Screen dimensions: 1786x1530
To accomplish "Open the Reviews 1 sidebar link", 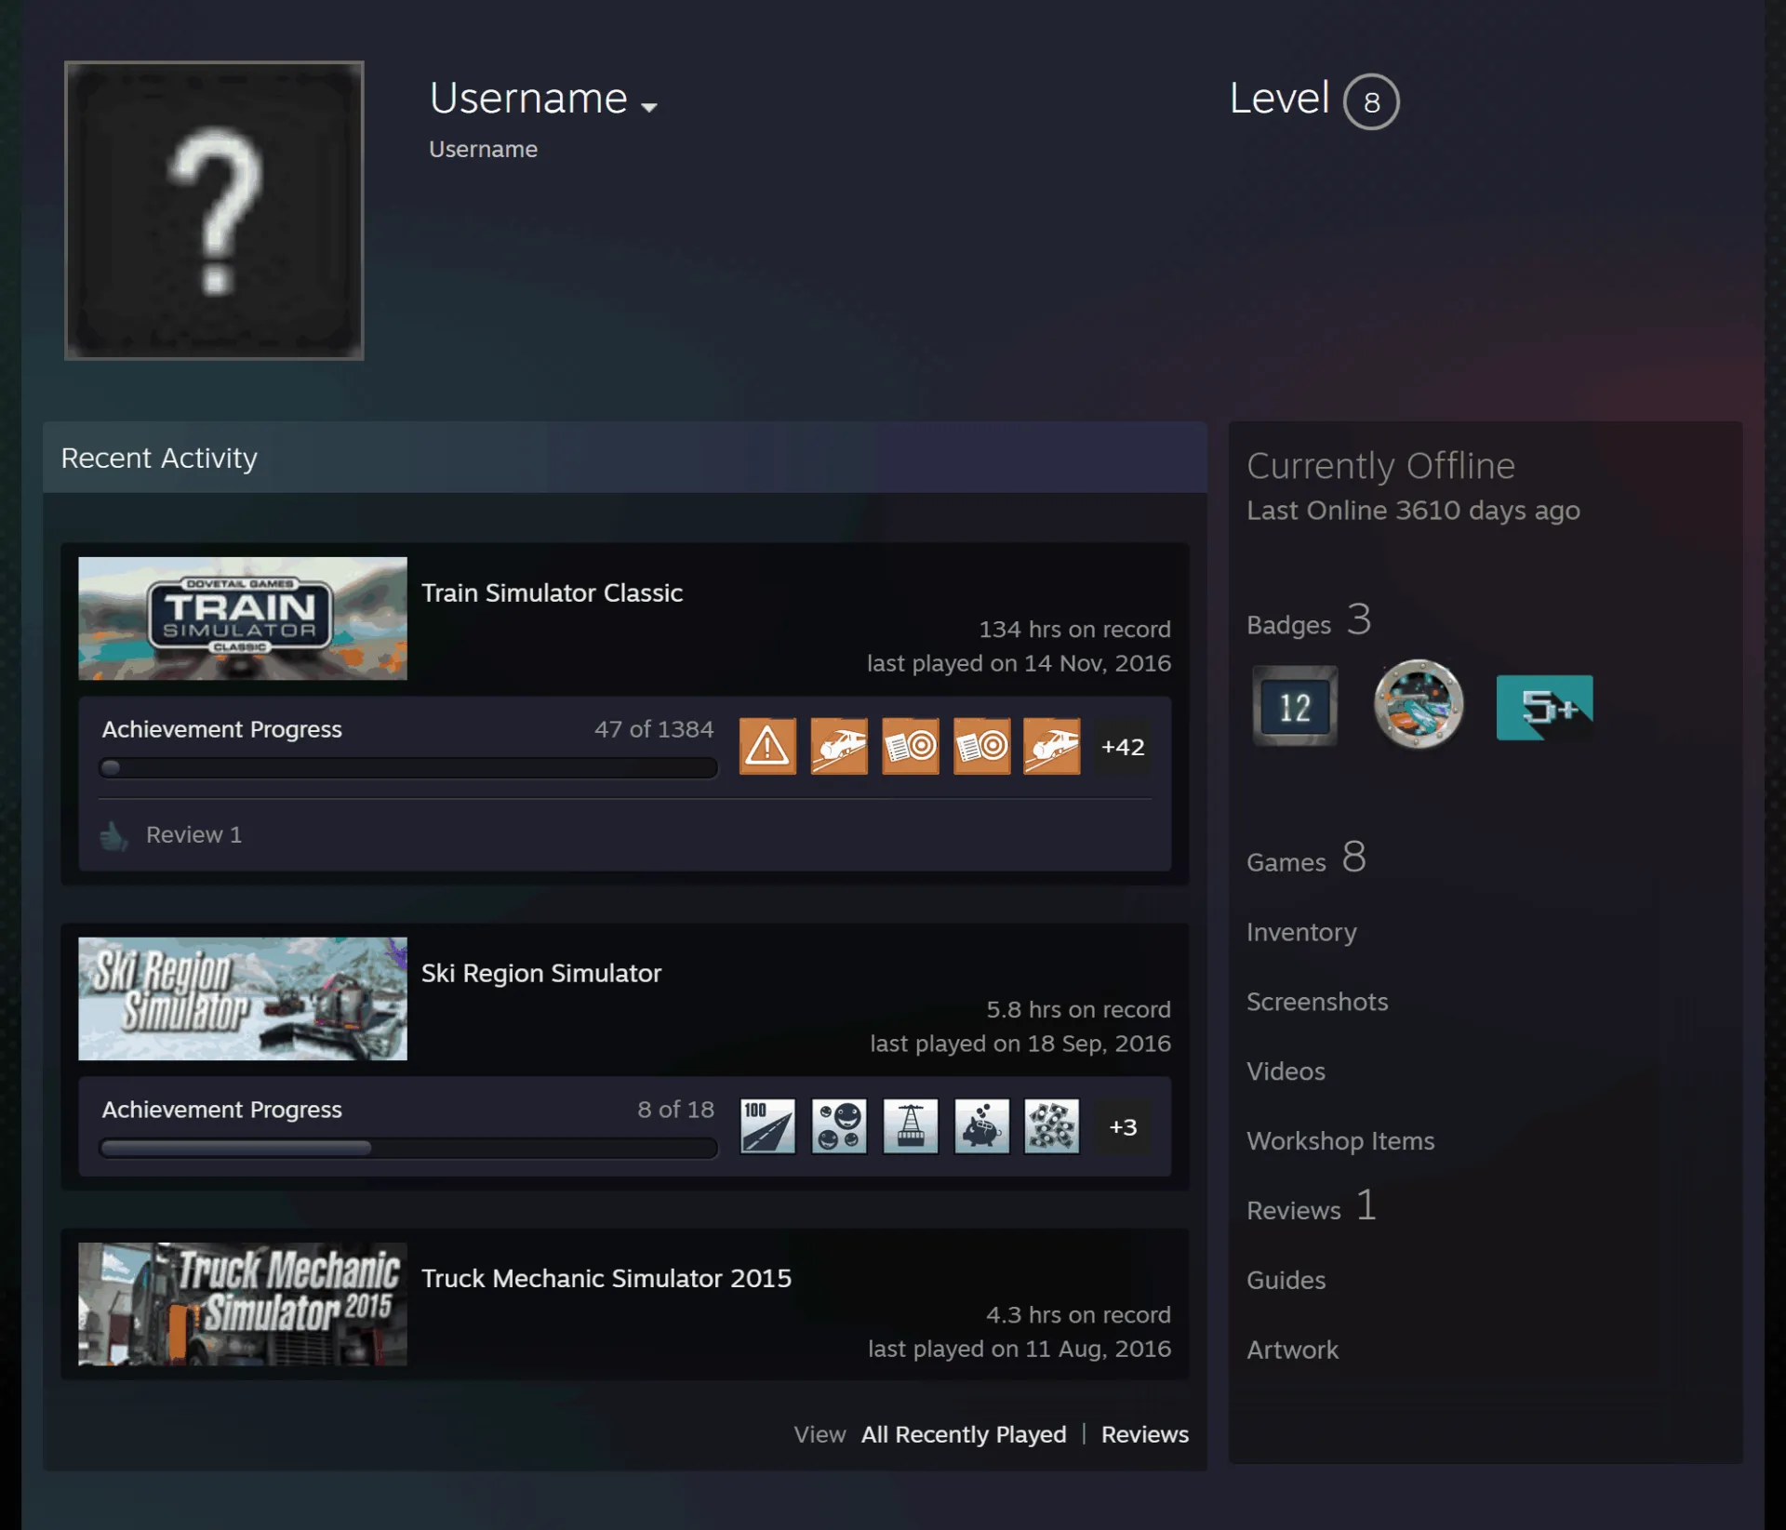I will 1312,1206.
